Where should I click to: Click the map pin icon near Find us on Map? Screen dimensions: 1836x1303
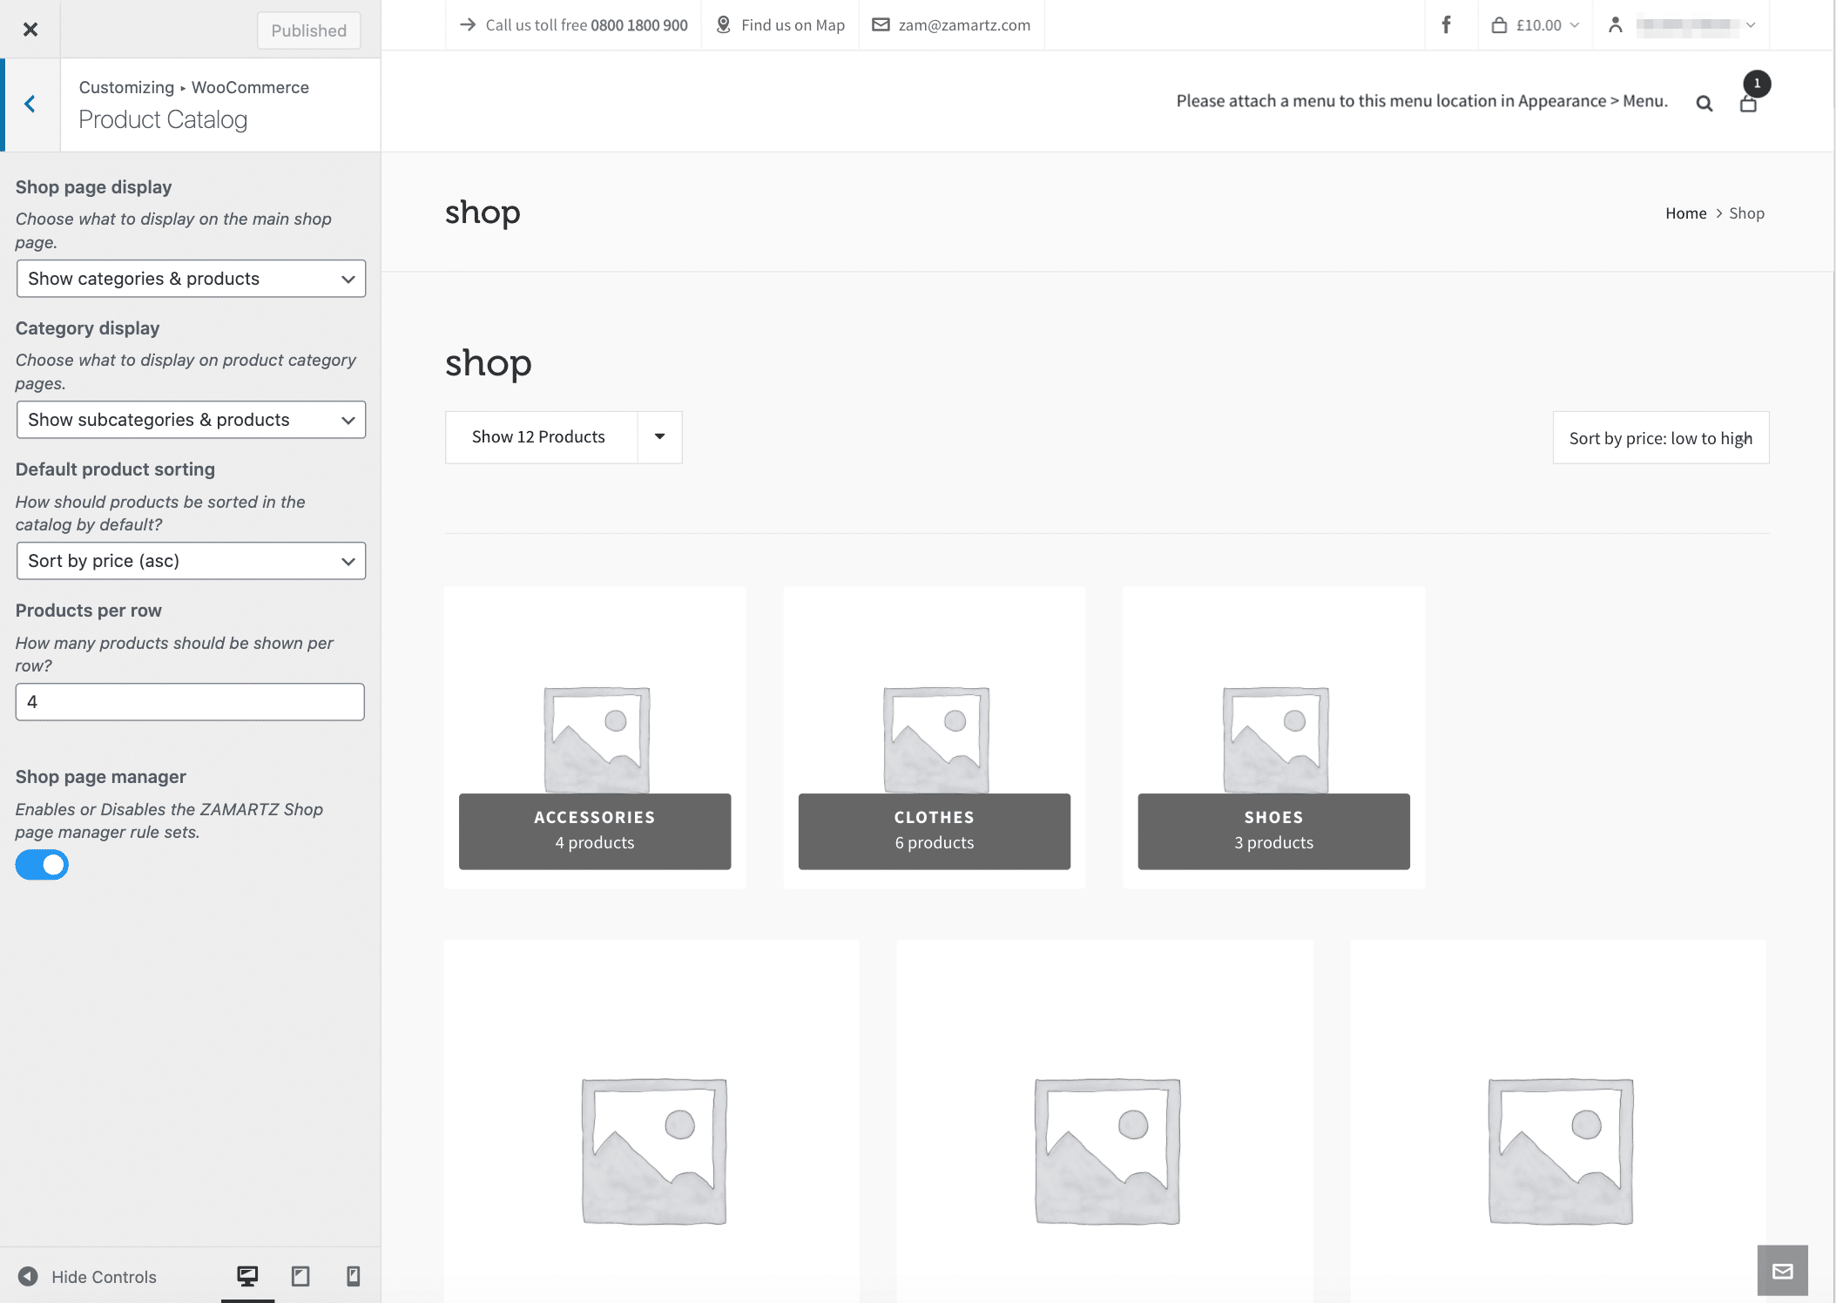tap(722, 24)
